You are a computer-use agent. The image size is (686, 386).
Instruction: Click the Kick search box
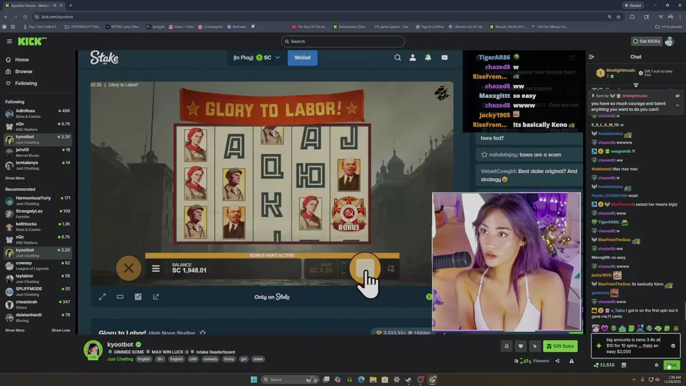point(343,41)
